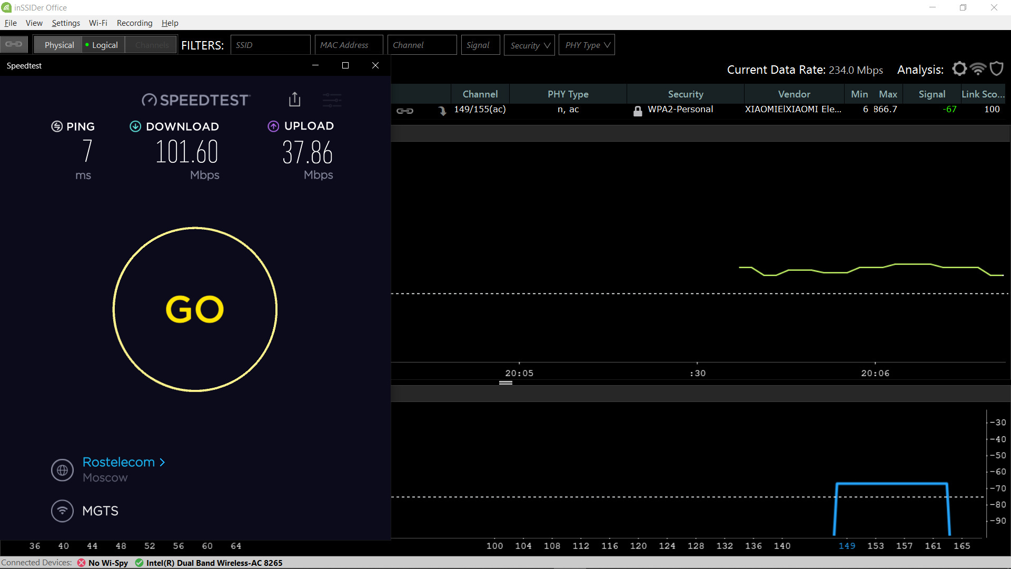
Task: Click the 101.60 download result
Action: (x=186, y=152)
